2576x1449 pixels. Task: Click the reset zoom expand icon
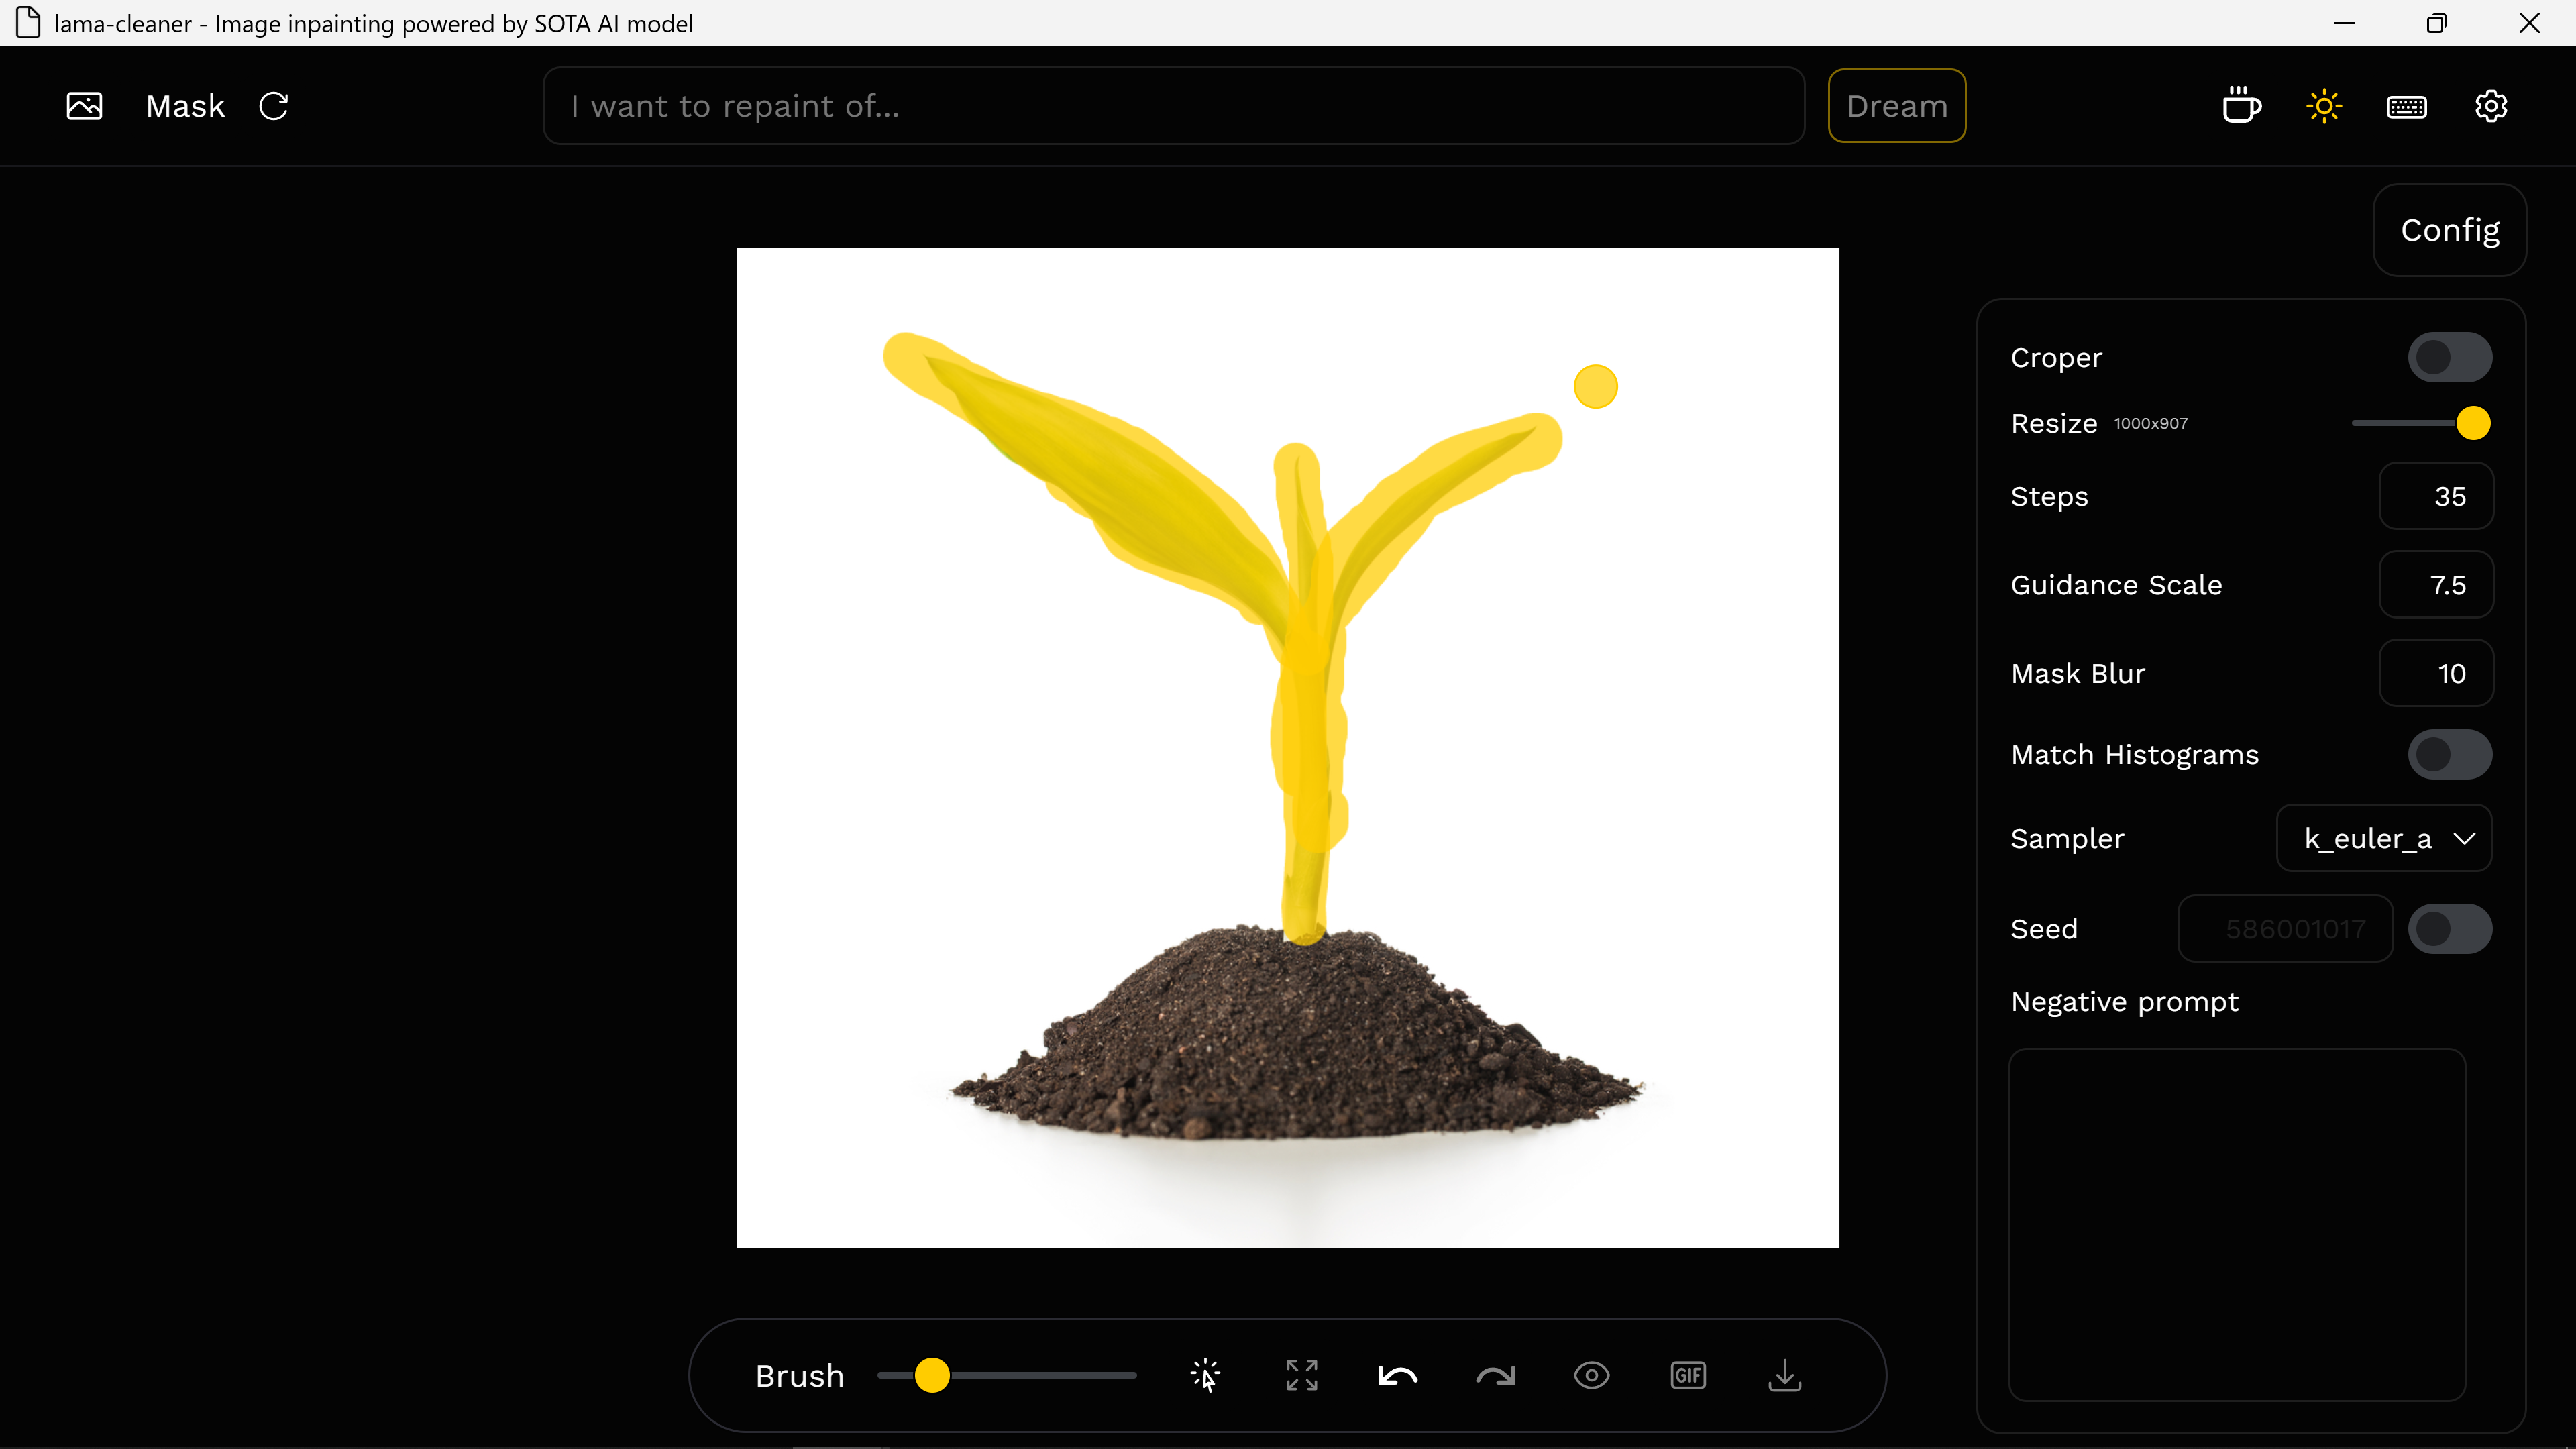(1302, 1375)
